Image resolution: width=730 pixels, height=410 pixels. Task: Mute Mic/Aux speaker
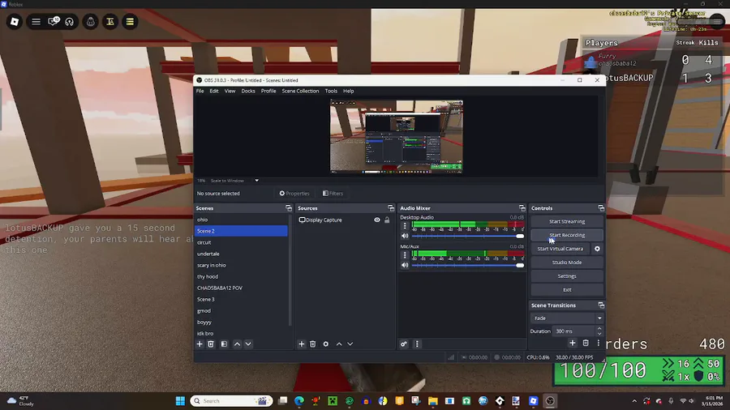click(405, 265)
